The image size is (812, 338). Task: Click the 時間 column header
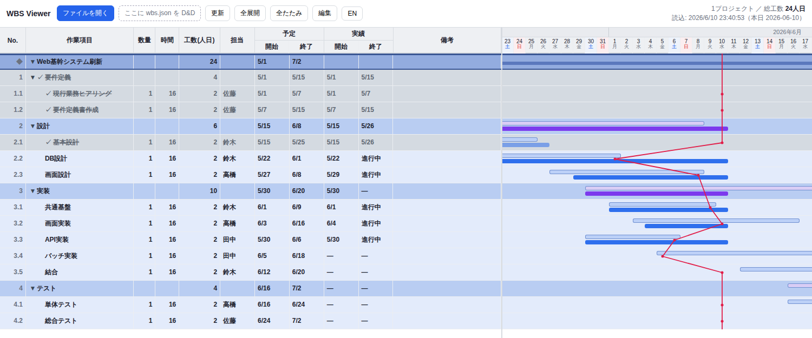tap(167, 41)
